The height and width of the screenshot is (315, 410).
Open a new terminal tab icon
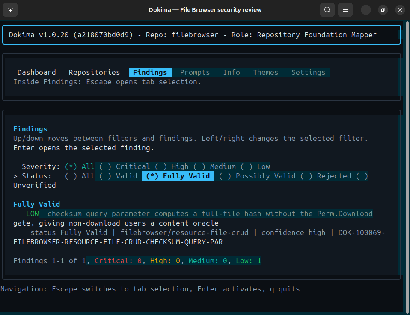point(10,10)
